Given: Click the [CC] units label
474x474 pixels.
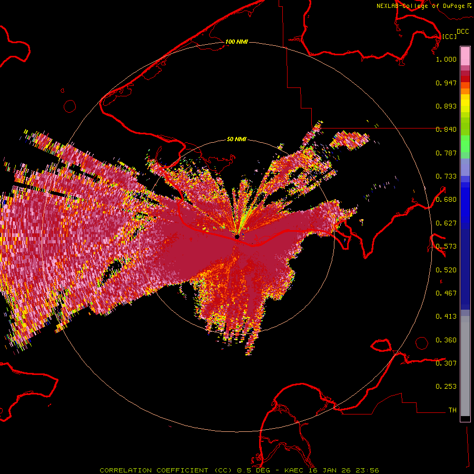Looking at the screenshot, I should [x=449, y=36].
